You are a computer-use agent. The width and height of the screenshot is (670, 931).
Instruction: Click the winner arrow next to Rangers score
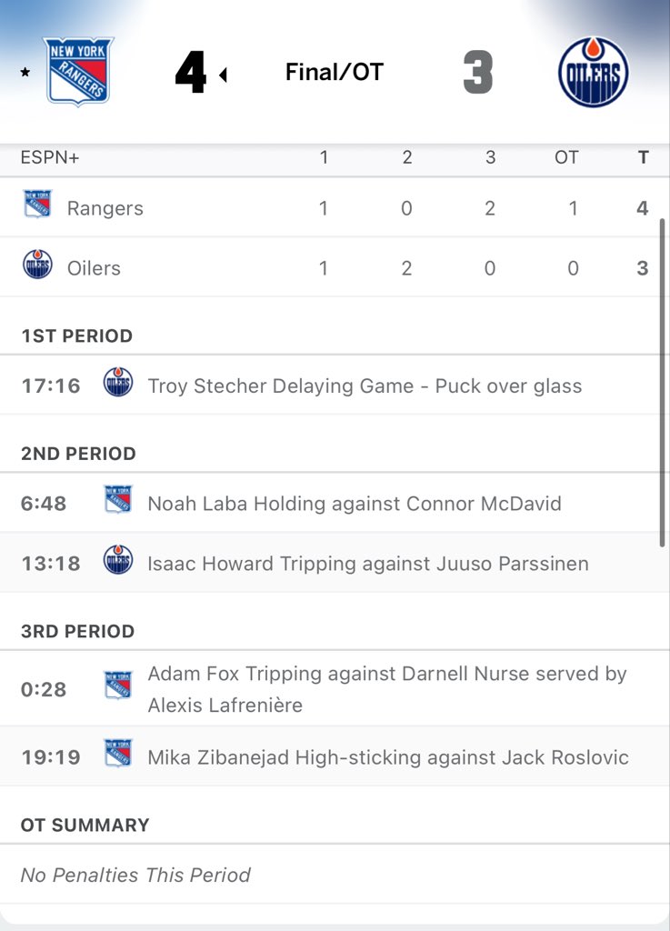click(x=223, y=75)
